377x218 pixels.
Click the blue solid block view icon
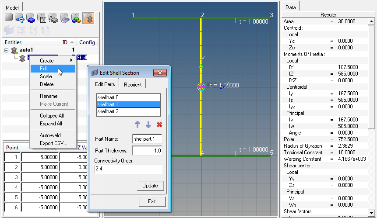point(31,18)
